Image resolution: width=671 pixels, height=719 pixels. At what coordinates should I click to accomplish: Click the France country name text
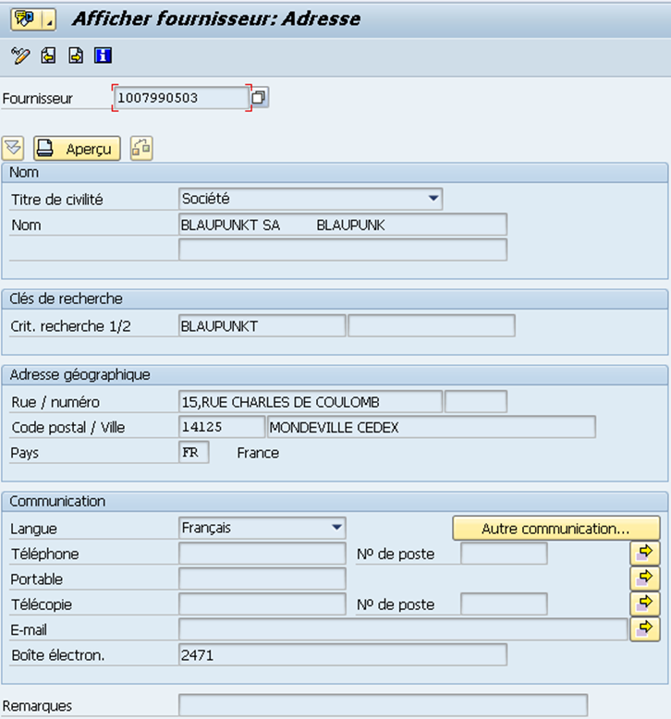click(258, 453)
